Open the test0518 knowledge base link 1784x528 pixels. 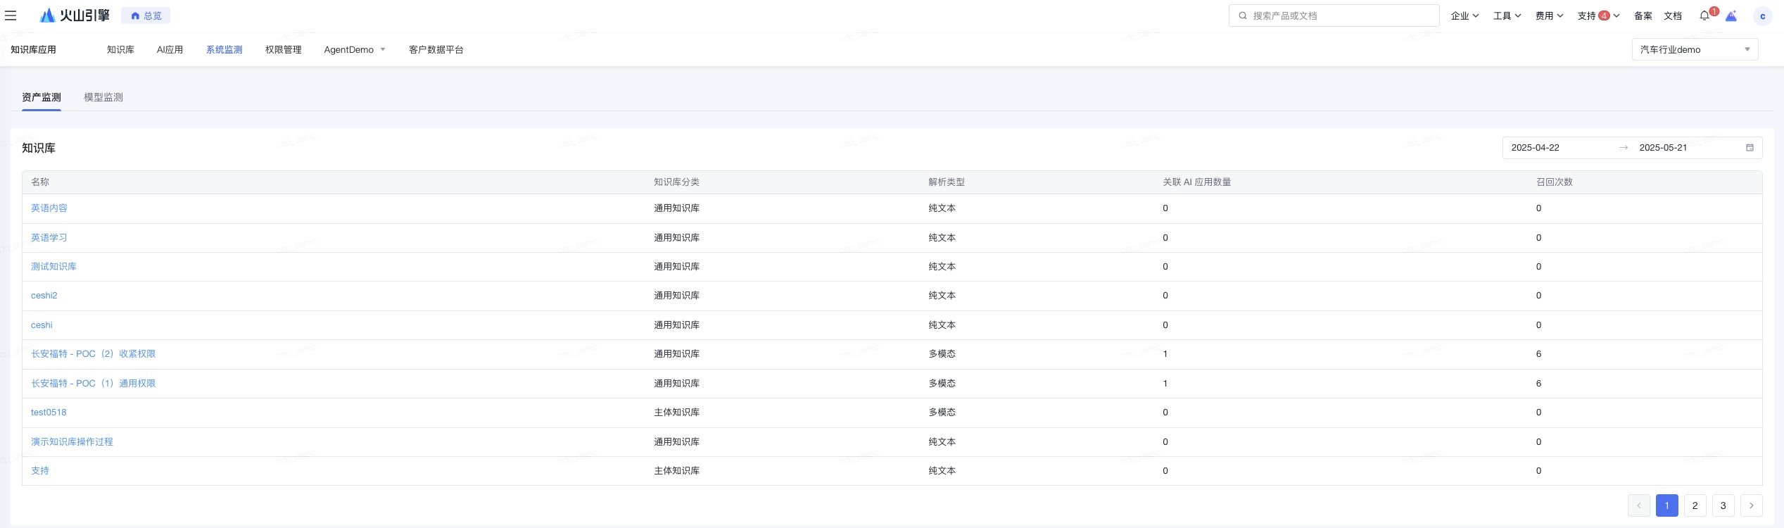pos(49,412)
